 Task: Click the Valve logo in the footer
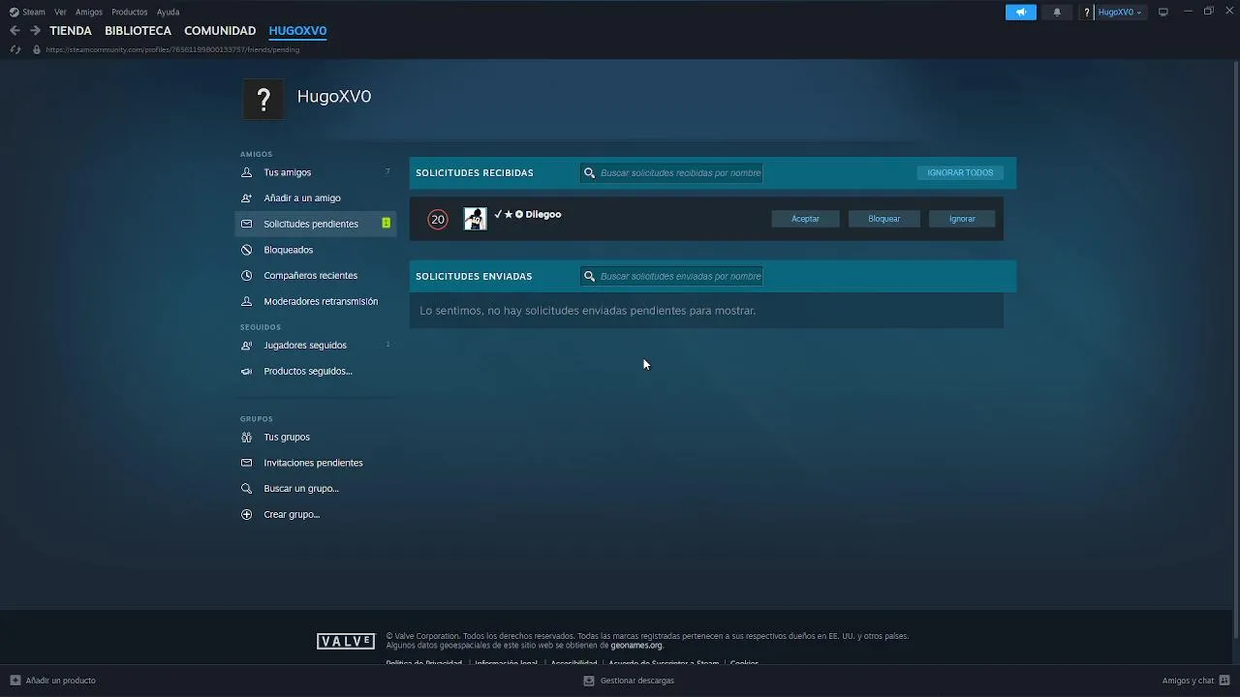pyautogui.click(x=346, y=641)
